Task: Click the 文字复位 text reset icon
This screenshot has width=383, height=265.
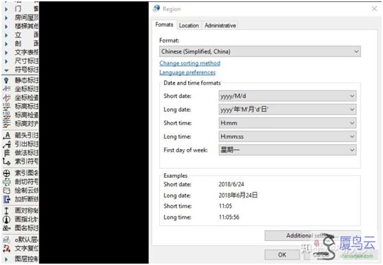Action: 7,249
